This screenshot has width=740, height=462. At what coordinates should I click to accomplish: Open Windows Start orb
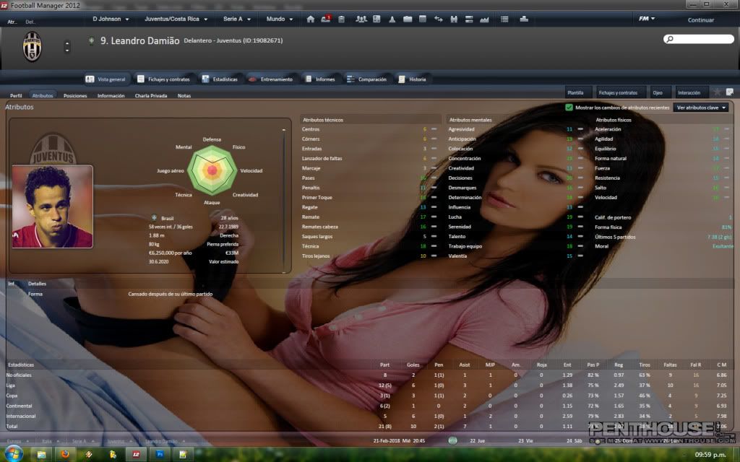point(13,455)
